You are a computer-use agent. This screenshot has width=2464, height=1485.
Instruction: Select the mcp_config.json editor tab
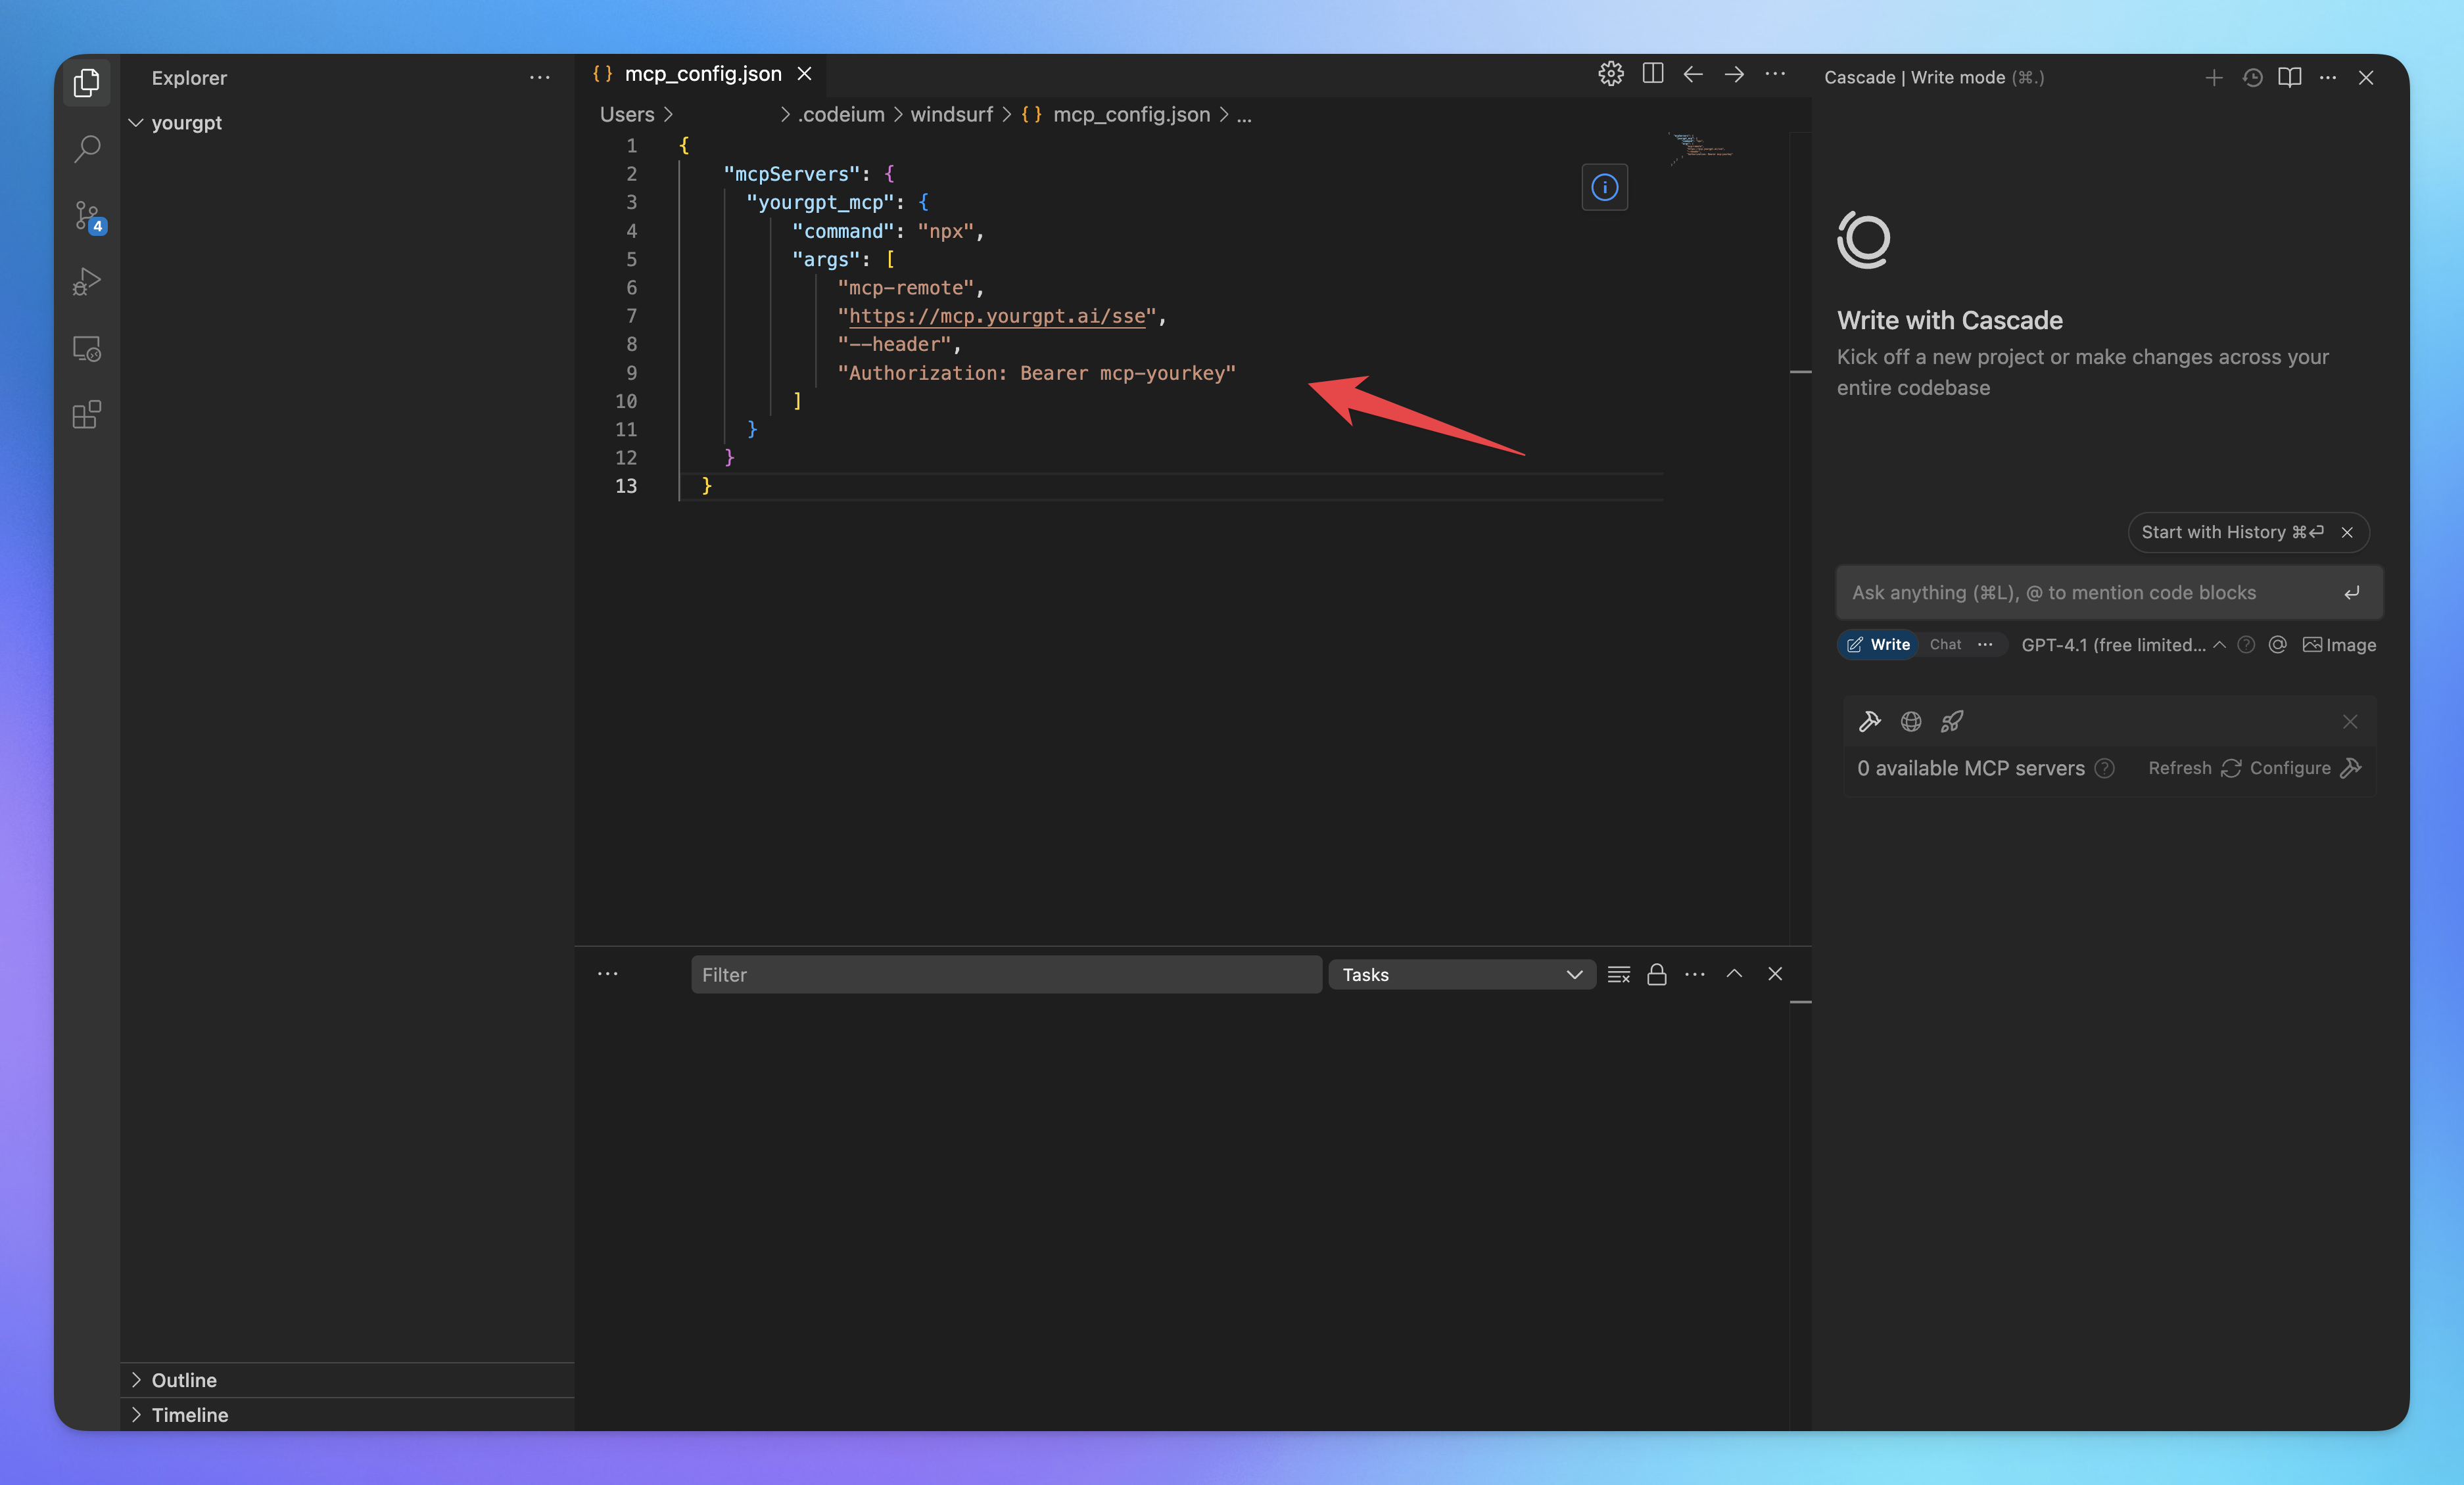point(701,74)
